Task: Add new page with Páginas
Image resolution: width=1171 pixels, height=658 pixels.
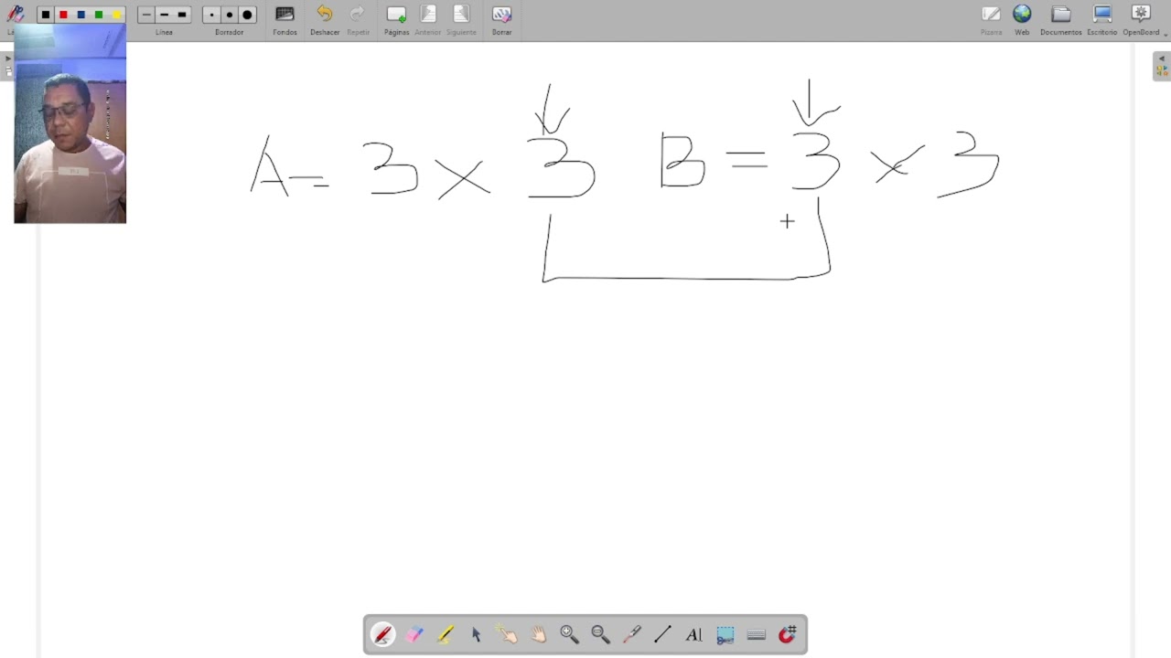Action: pyautogui.click(x=396, y=20)
